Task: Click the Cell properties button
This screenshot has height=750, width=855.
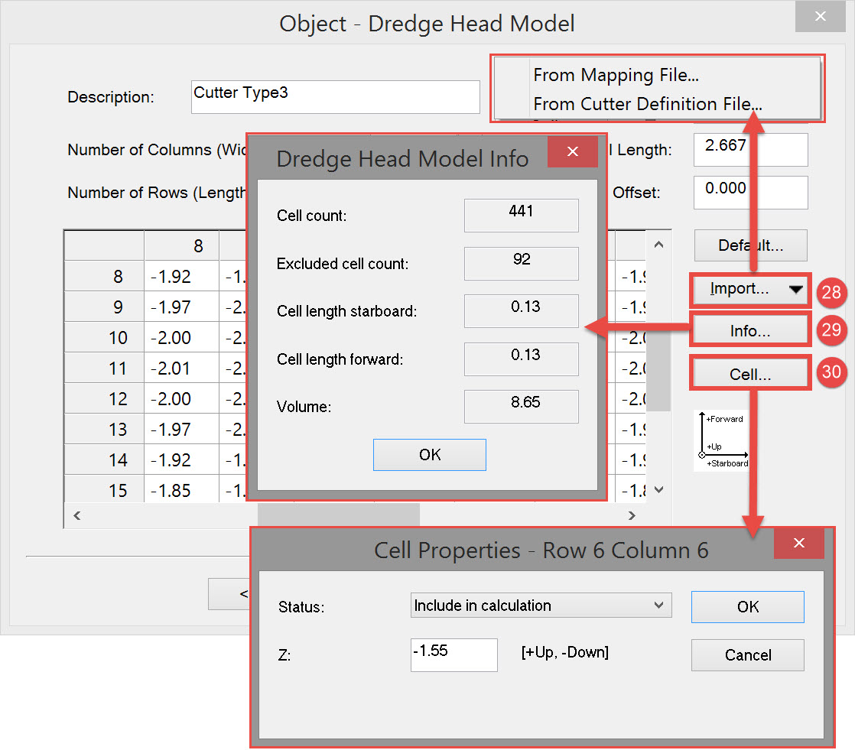Action: (x=749, y=375)
